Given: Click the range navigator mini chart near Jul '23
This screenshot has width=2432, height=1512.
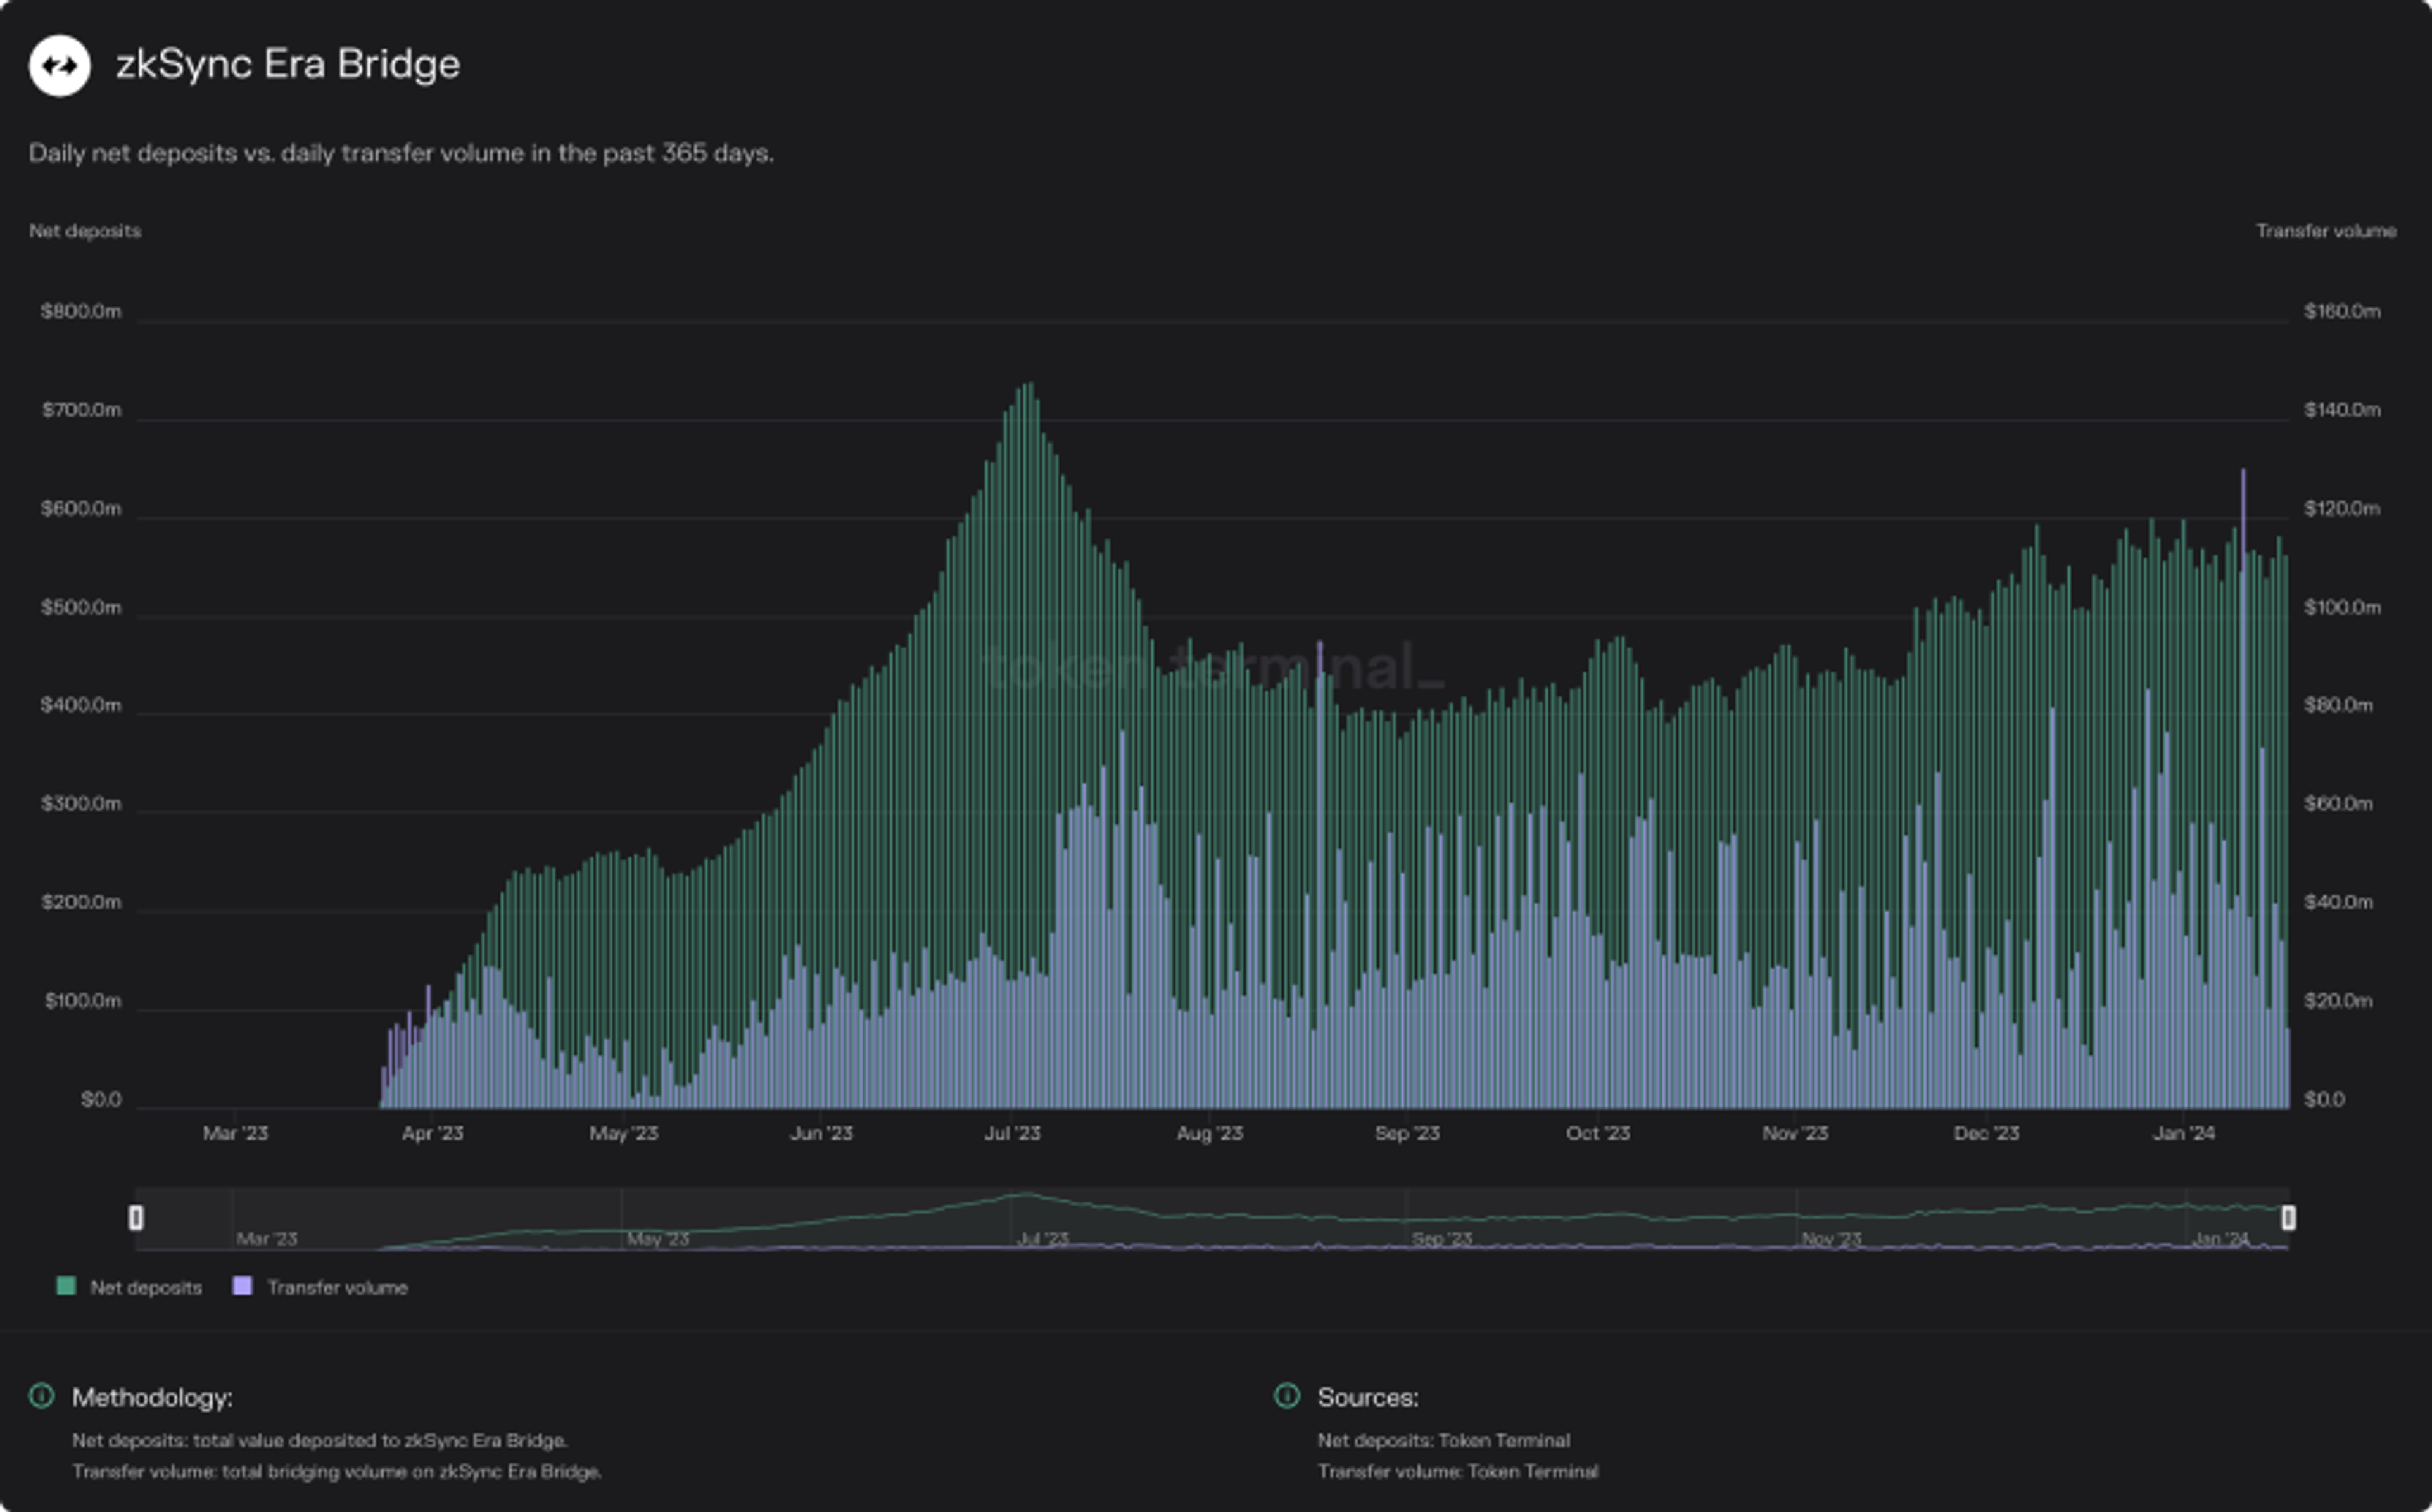Looking at the screenshot, I should 1030,1215.
